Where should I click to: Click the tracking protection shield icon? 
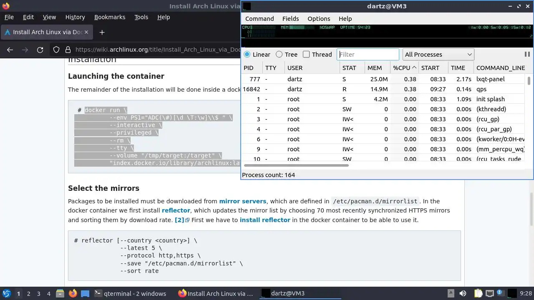(56, 50)
